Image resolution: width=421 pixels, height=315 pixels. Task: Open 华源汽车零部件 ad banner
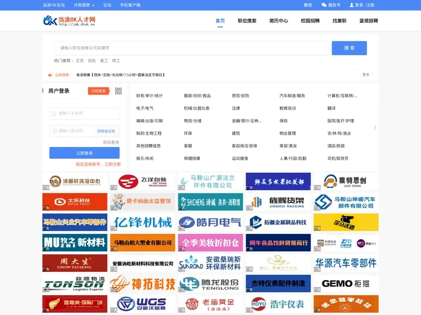pos(346,263)
